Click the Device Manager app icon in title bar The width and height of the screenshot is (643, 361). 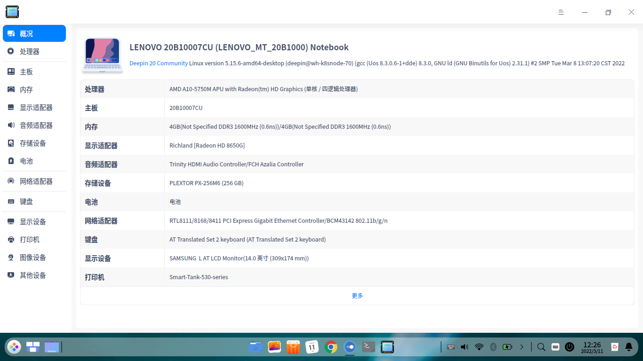[x=12, y=12]
